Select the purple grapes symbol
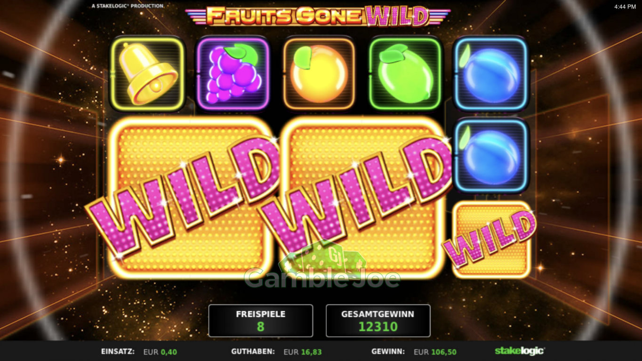 tap(233, 74)
